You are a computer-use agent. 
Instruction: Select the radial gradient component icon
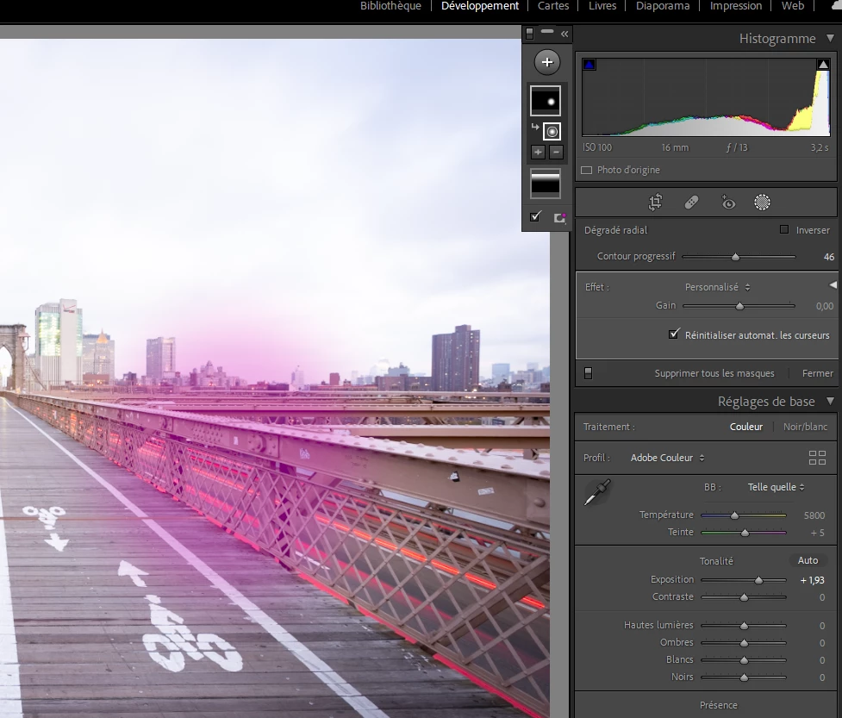click(552, 132)
